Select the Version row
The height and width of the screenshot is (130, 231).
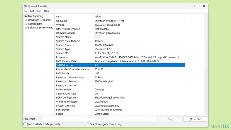tap(120, 25)
